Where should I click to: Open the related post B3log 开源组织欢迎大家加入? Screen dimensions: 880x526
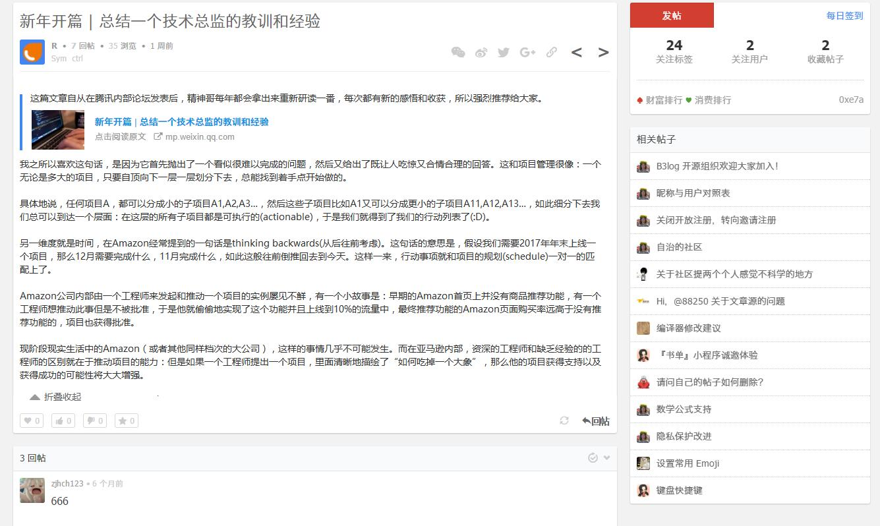715,166
